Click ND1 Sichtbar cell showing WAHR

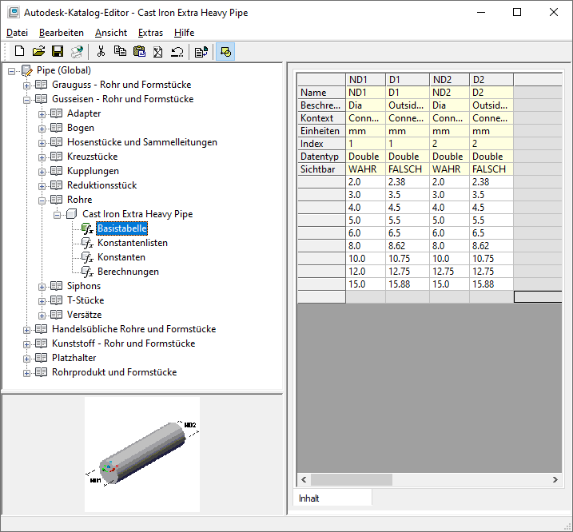[365, 169]
